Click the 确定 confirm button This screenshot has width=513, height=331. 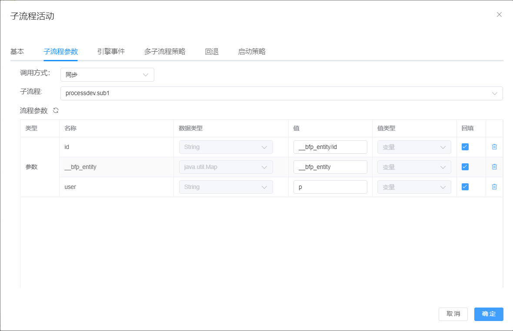point(489,314)
